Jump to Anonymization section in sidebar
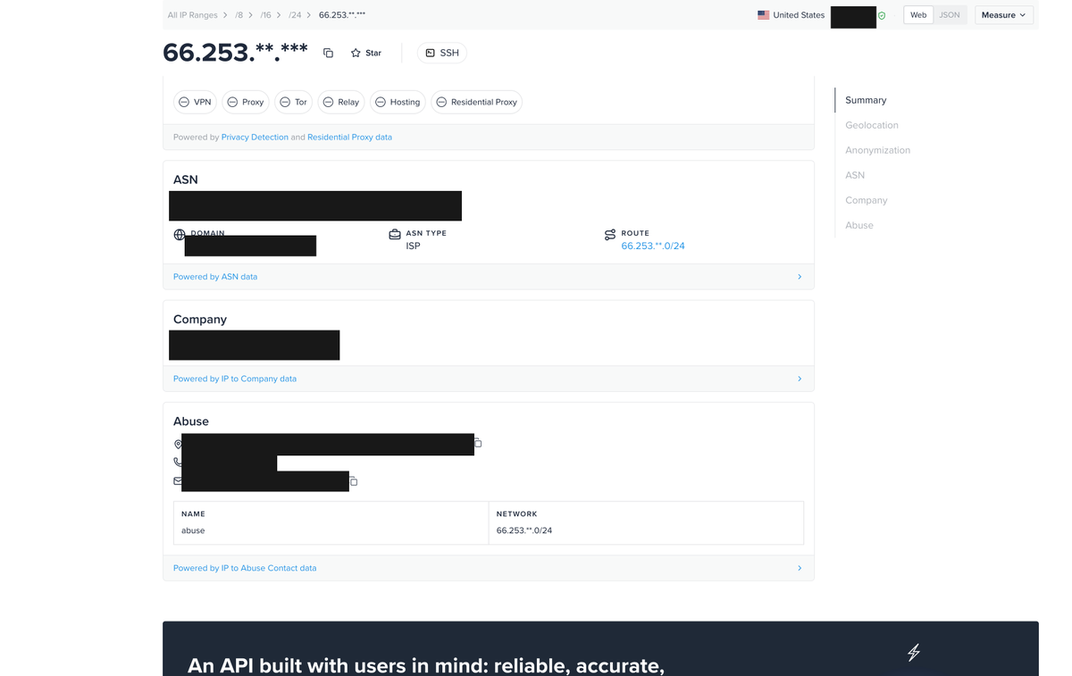This screenshot has width=1072, height=676. [878, 150]
